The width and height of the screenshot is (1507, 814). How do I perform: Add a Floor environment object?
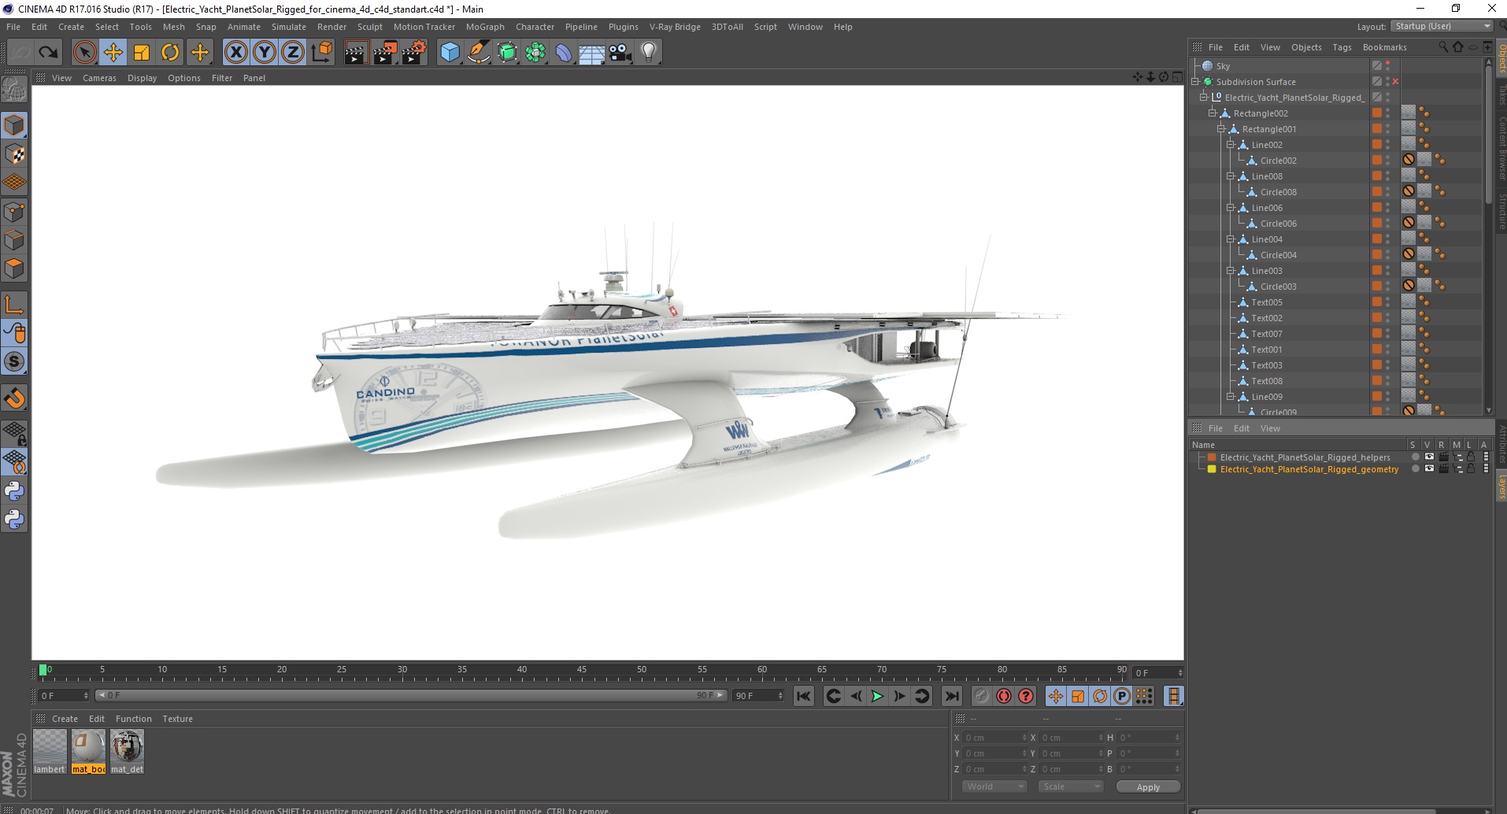[x=592, y=53]
